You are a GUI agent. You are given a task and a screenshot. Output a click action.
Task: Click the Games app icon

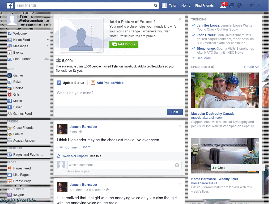pyautogui.click(x=10, y=75)
